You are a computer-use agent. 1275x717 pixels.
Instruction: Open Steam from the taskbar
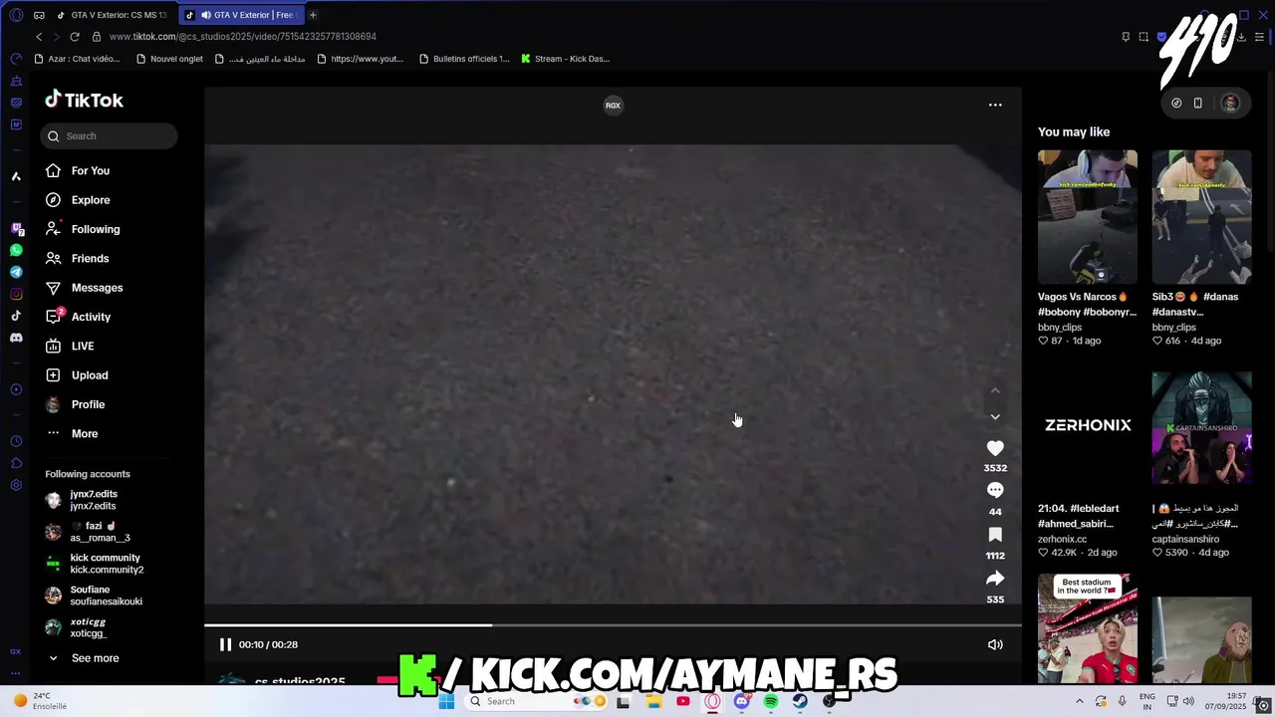pos(800,701)
